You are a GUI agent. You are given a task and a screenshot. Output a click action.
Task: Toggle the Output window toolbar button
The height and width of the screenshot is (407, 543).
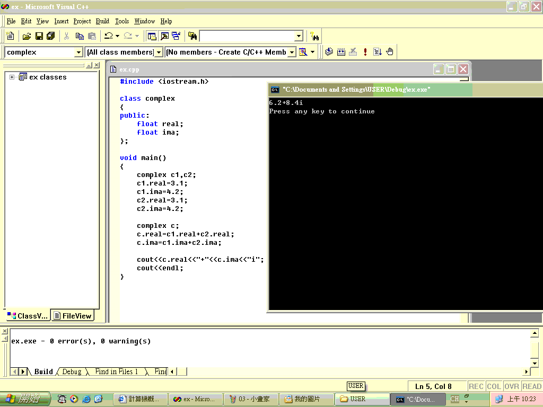pyautogui.click(x=164, y=36)
